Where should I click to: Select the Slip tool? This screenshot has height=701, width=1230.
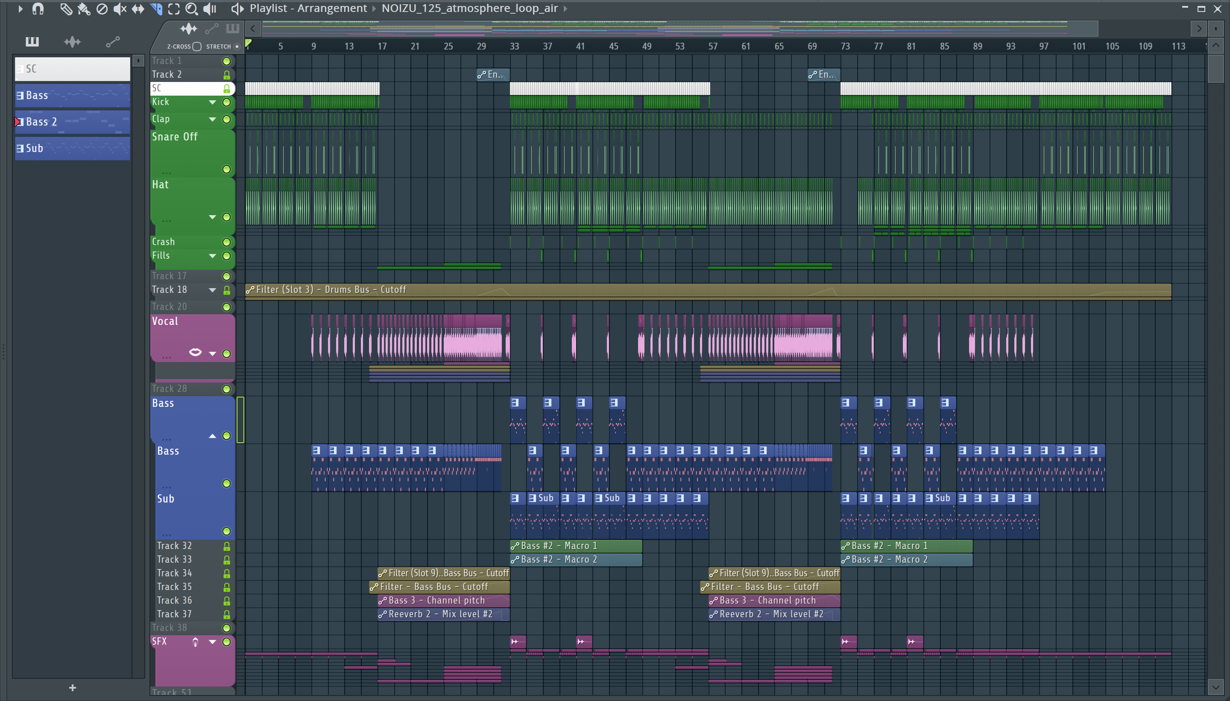coord(138,9)
